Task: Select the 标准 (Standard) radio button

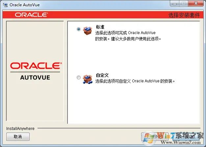Action: point(79,29)
